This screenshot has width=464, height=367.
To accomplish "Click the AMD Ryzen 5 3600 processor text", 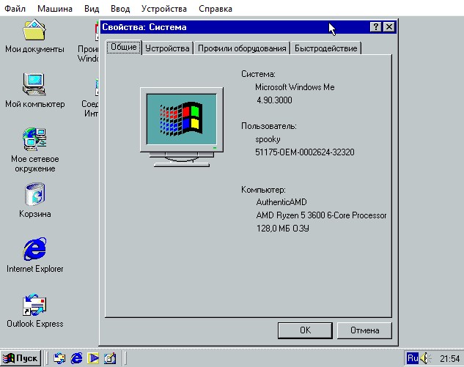I will (x=321, y=215).
